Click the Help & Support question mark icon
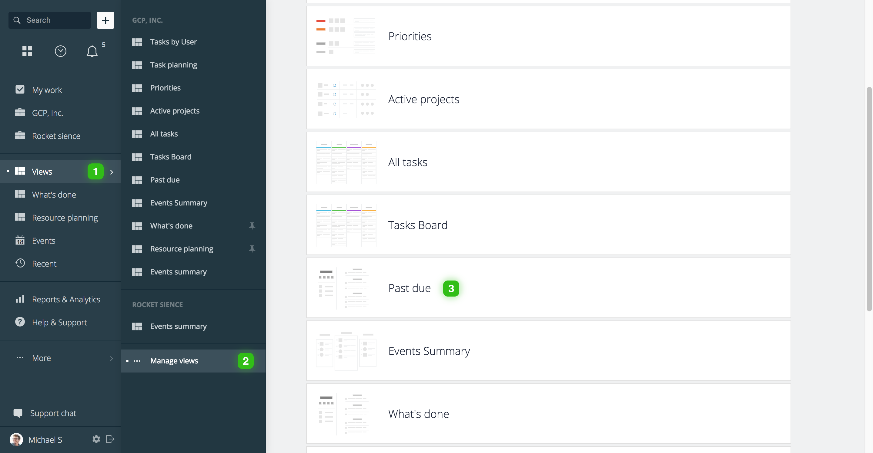 (x=20, y=322)
